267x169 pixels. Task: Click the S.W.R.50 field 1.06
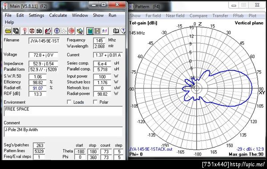38,76
